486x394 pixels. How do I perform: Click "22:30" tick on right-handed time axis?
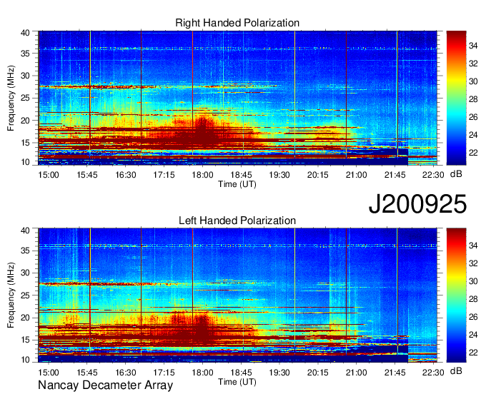point(433,175)
